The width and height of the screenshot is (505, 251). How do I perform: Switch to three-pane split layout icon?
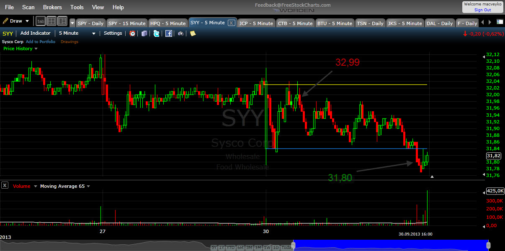[x=62, y=21]
